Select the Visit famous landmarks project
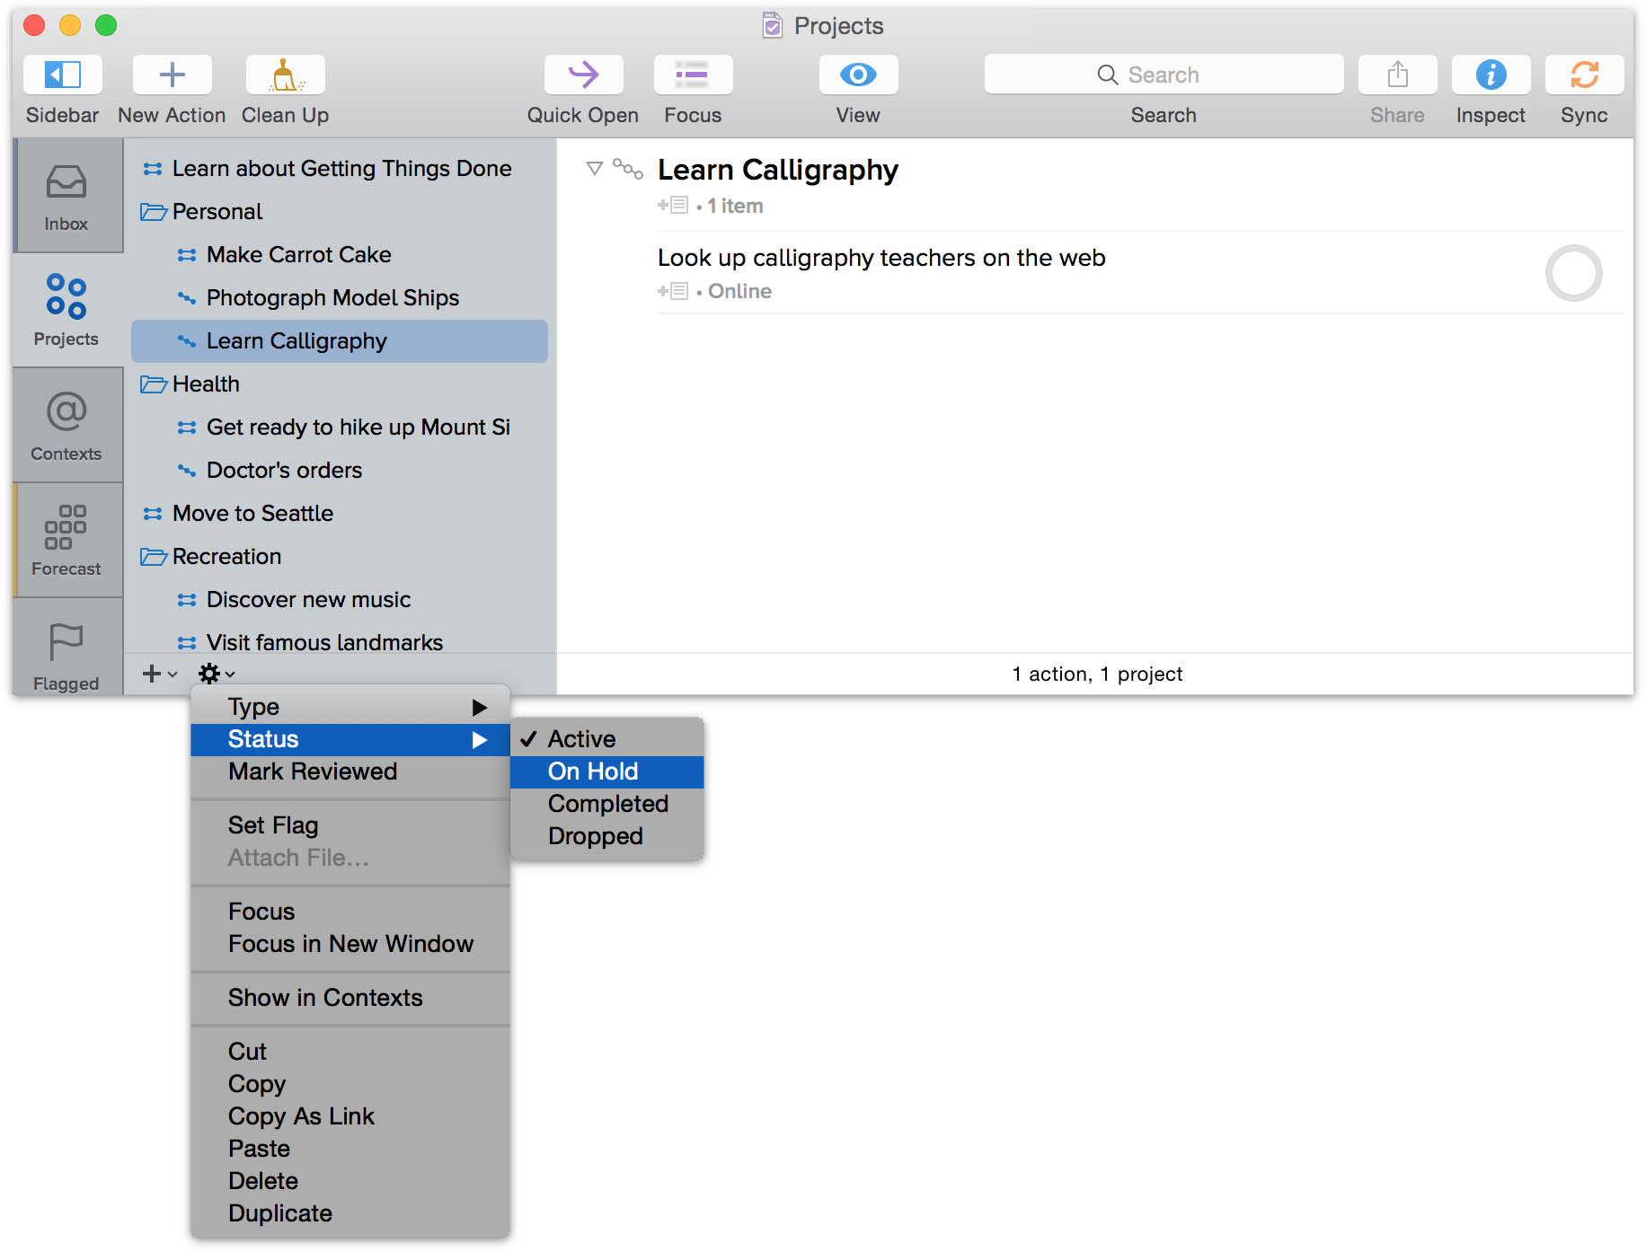The height and width of the screenshot is (1252, 1646). pyautogui.click(x=340, y=641)
